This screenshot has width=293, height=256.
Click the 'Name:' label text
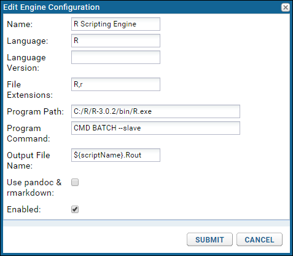pos(20,24)
